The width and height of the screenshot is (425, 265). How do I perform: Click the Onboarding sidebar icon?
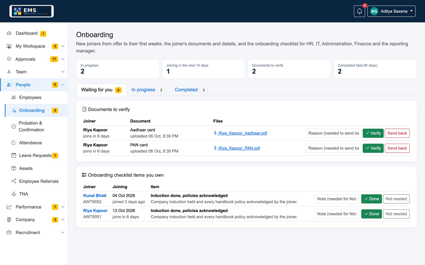(14, 110)
